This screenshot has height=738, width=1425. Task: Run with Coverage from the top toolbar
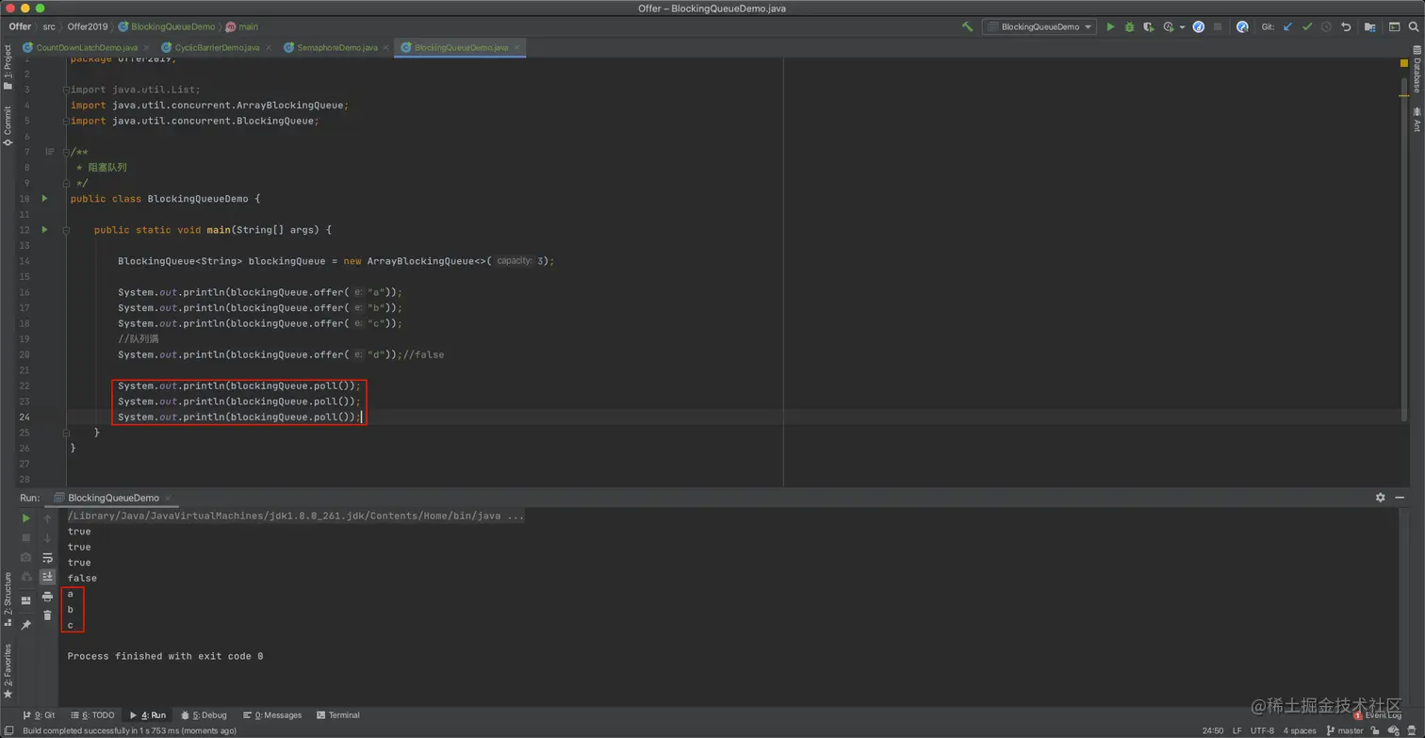[x=1149, y=27]
